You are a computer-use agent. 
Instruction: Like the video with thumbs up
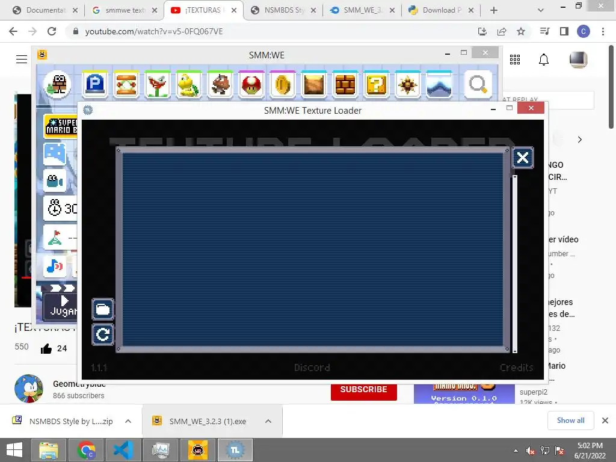tap(46, 348)
